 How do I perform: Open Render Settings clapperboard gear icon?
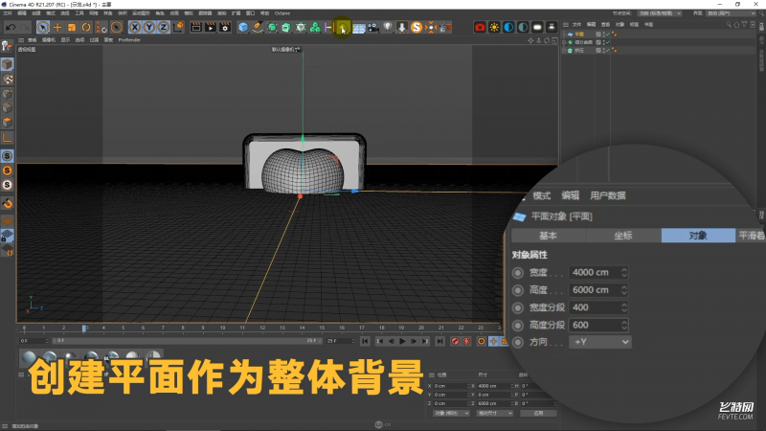point(225,28)
